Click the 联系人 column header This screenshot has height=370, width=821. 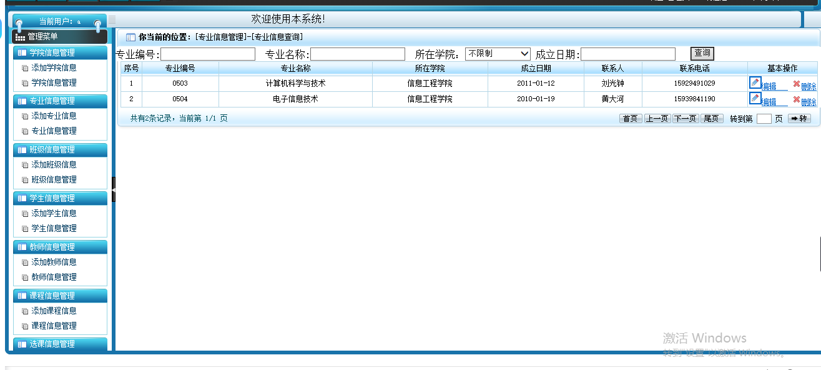click(612, 68)
